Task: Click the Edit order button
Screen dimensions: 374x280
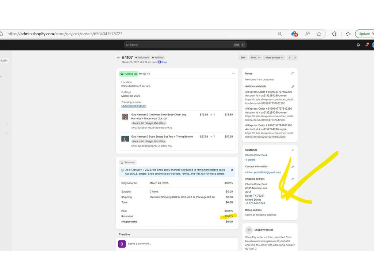Action: pyautogui.click(x=243, y=58)
